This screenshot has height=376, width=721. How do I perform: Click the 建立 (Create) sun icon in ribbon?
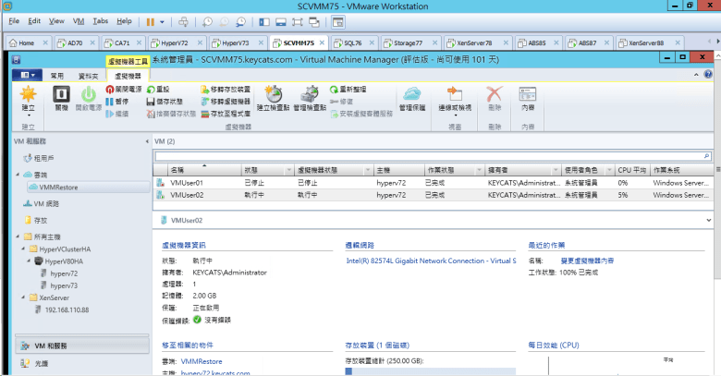pos(28,94)
